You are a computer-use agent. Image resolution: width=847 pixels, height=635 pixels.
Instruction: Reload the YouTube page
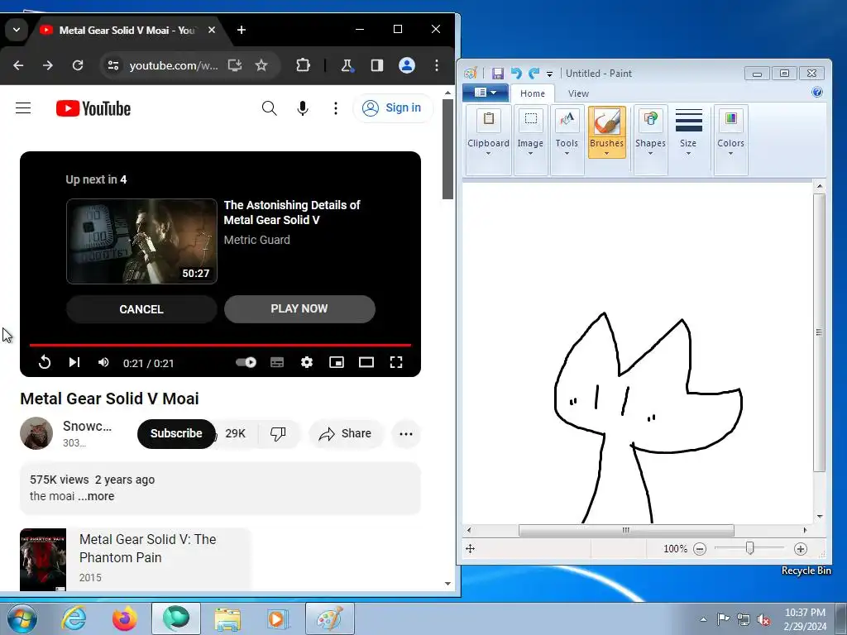coord(78,65)
